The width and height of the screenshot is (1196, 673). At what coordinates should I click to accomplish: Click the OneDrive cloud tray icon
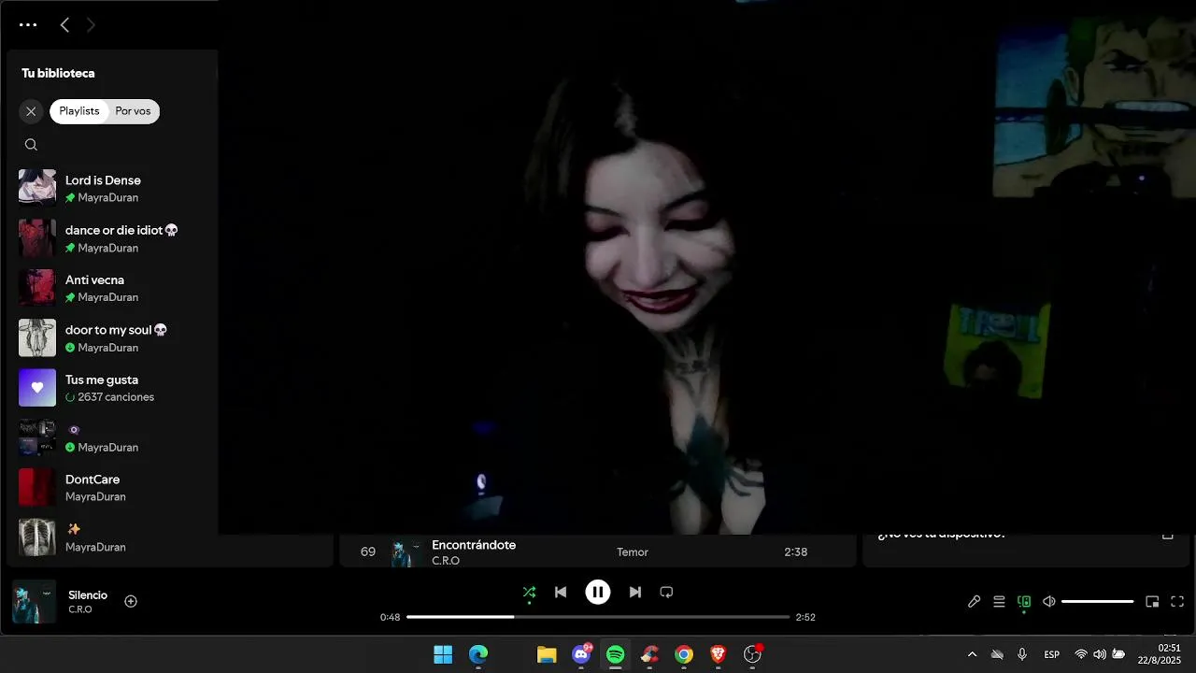point(997,654)
